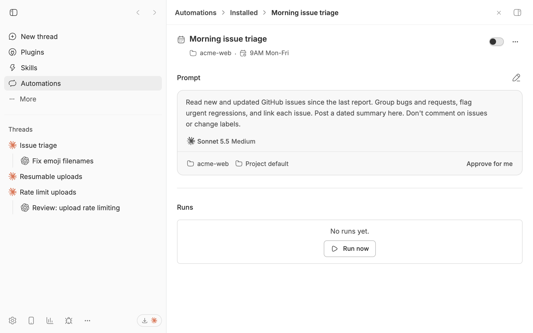Open the automation three-dot options menu
Screen dimensions: 533x333
click(515, 42)
